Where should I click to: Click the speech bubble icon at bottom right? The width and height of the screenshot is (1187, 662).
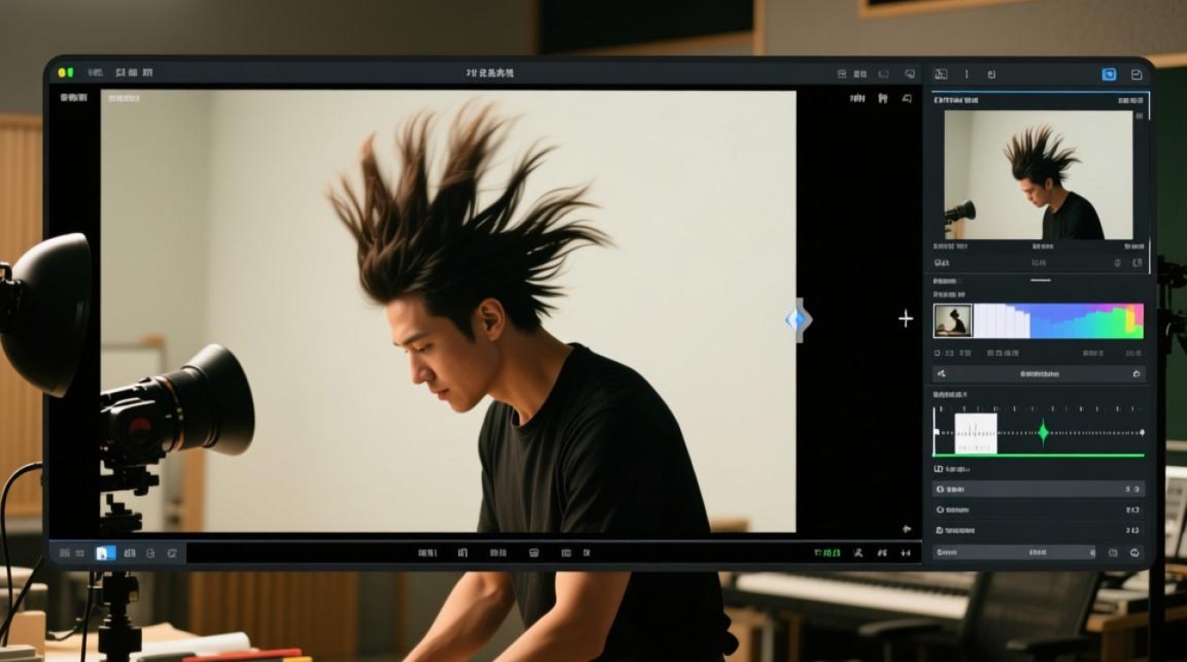coord(1135,553)
